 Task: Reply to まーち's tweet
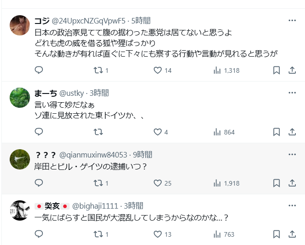click(x=39, y=132)
